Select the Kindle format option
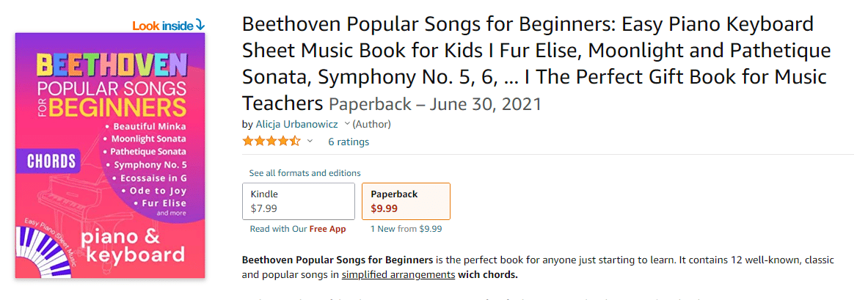 pos(299,202)
